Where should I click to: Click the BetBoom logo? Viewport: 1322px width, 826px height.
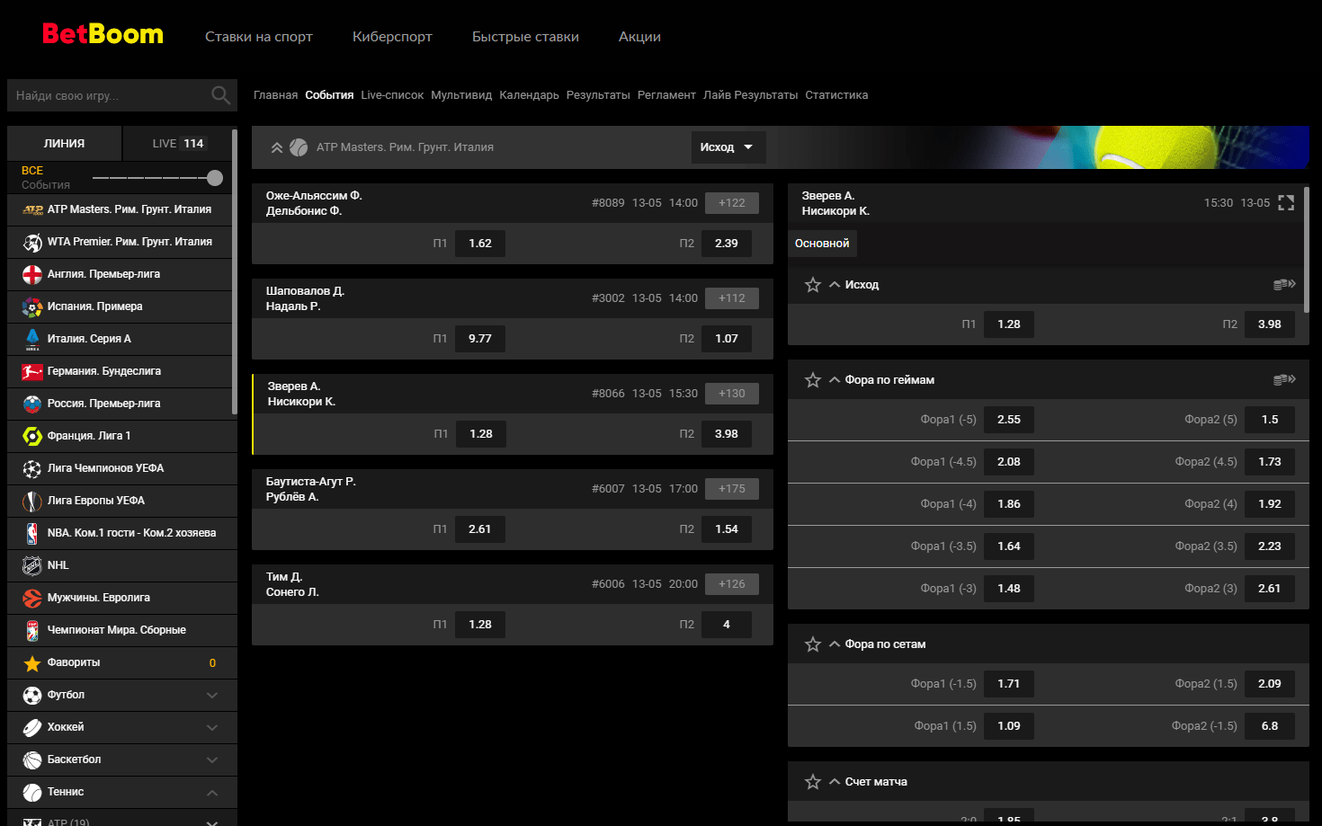pyautogui.click(x=103, y=34)
